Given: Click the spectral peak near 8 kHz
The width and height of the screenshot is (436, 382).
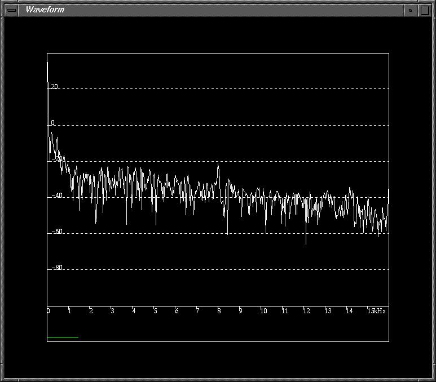Looking at the screenshot, I should (x=218, y=165).
